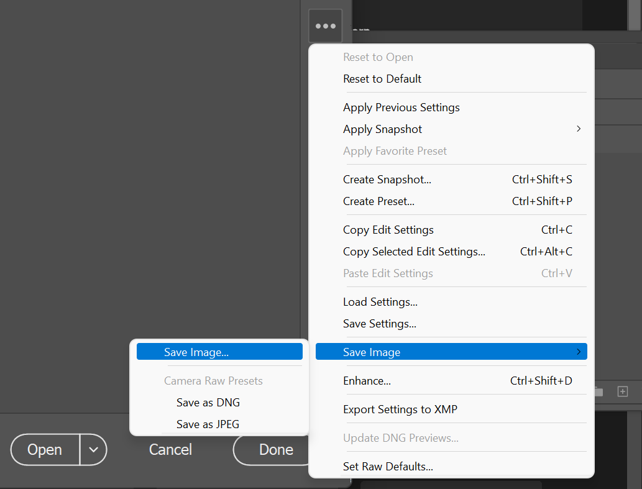642x489 pixels.
Task: Open the more options (ellipsis) menu
Action: pyautogui.click(x=325, y=25)
